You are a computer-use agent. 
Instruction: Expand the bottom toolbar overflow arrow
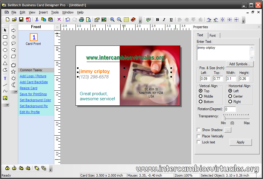point(51,169)
